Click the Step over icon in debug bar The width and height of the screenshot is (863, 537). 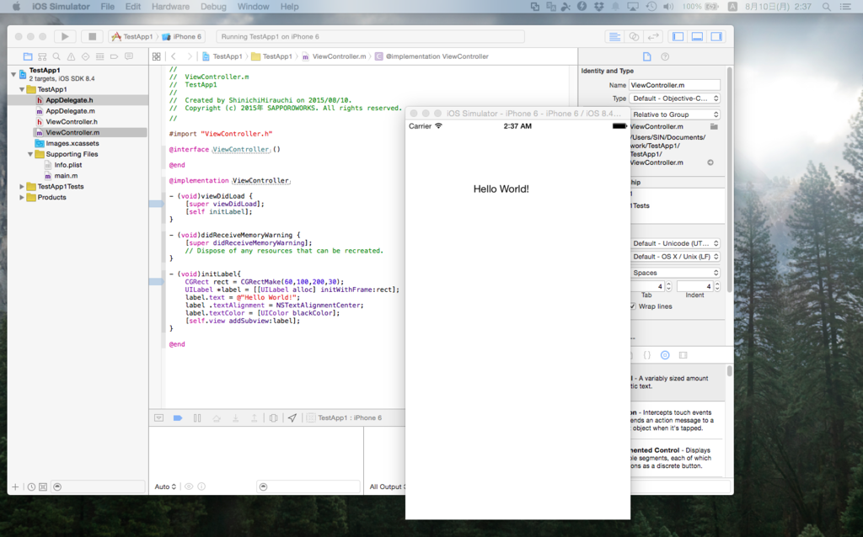(x=217, y=418)
